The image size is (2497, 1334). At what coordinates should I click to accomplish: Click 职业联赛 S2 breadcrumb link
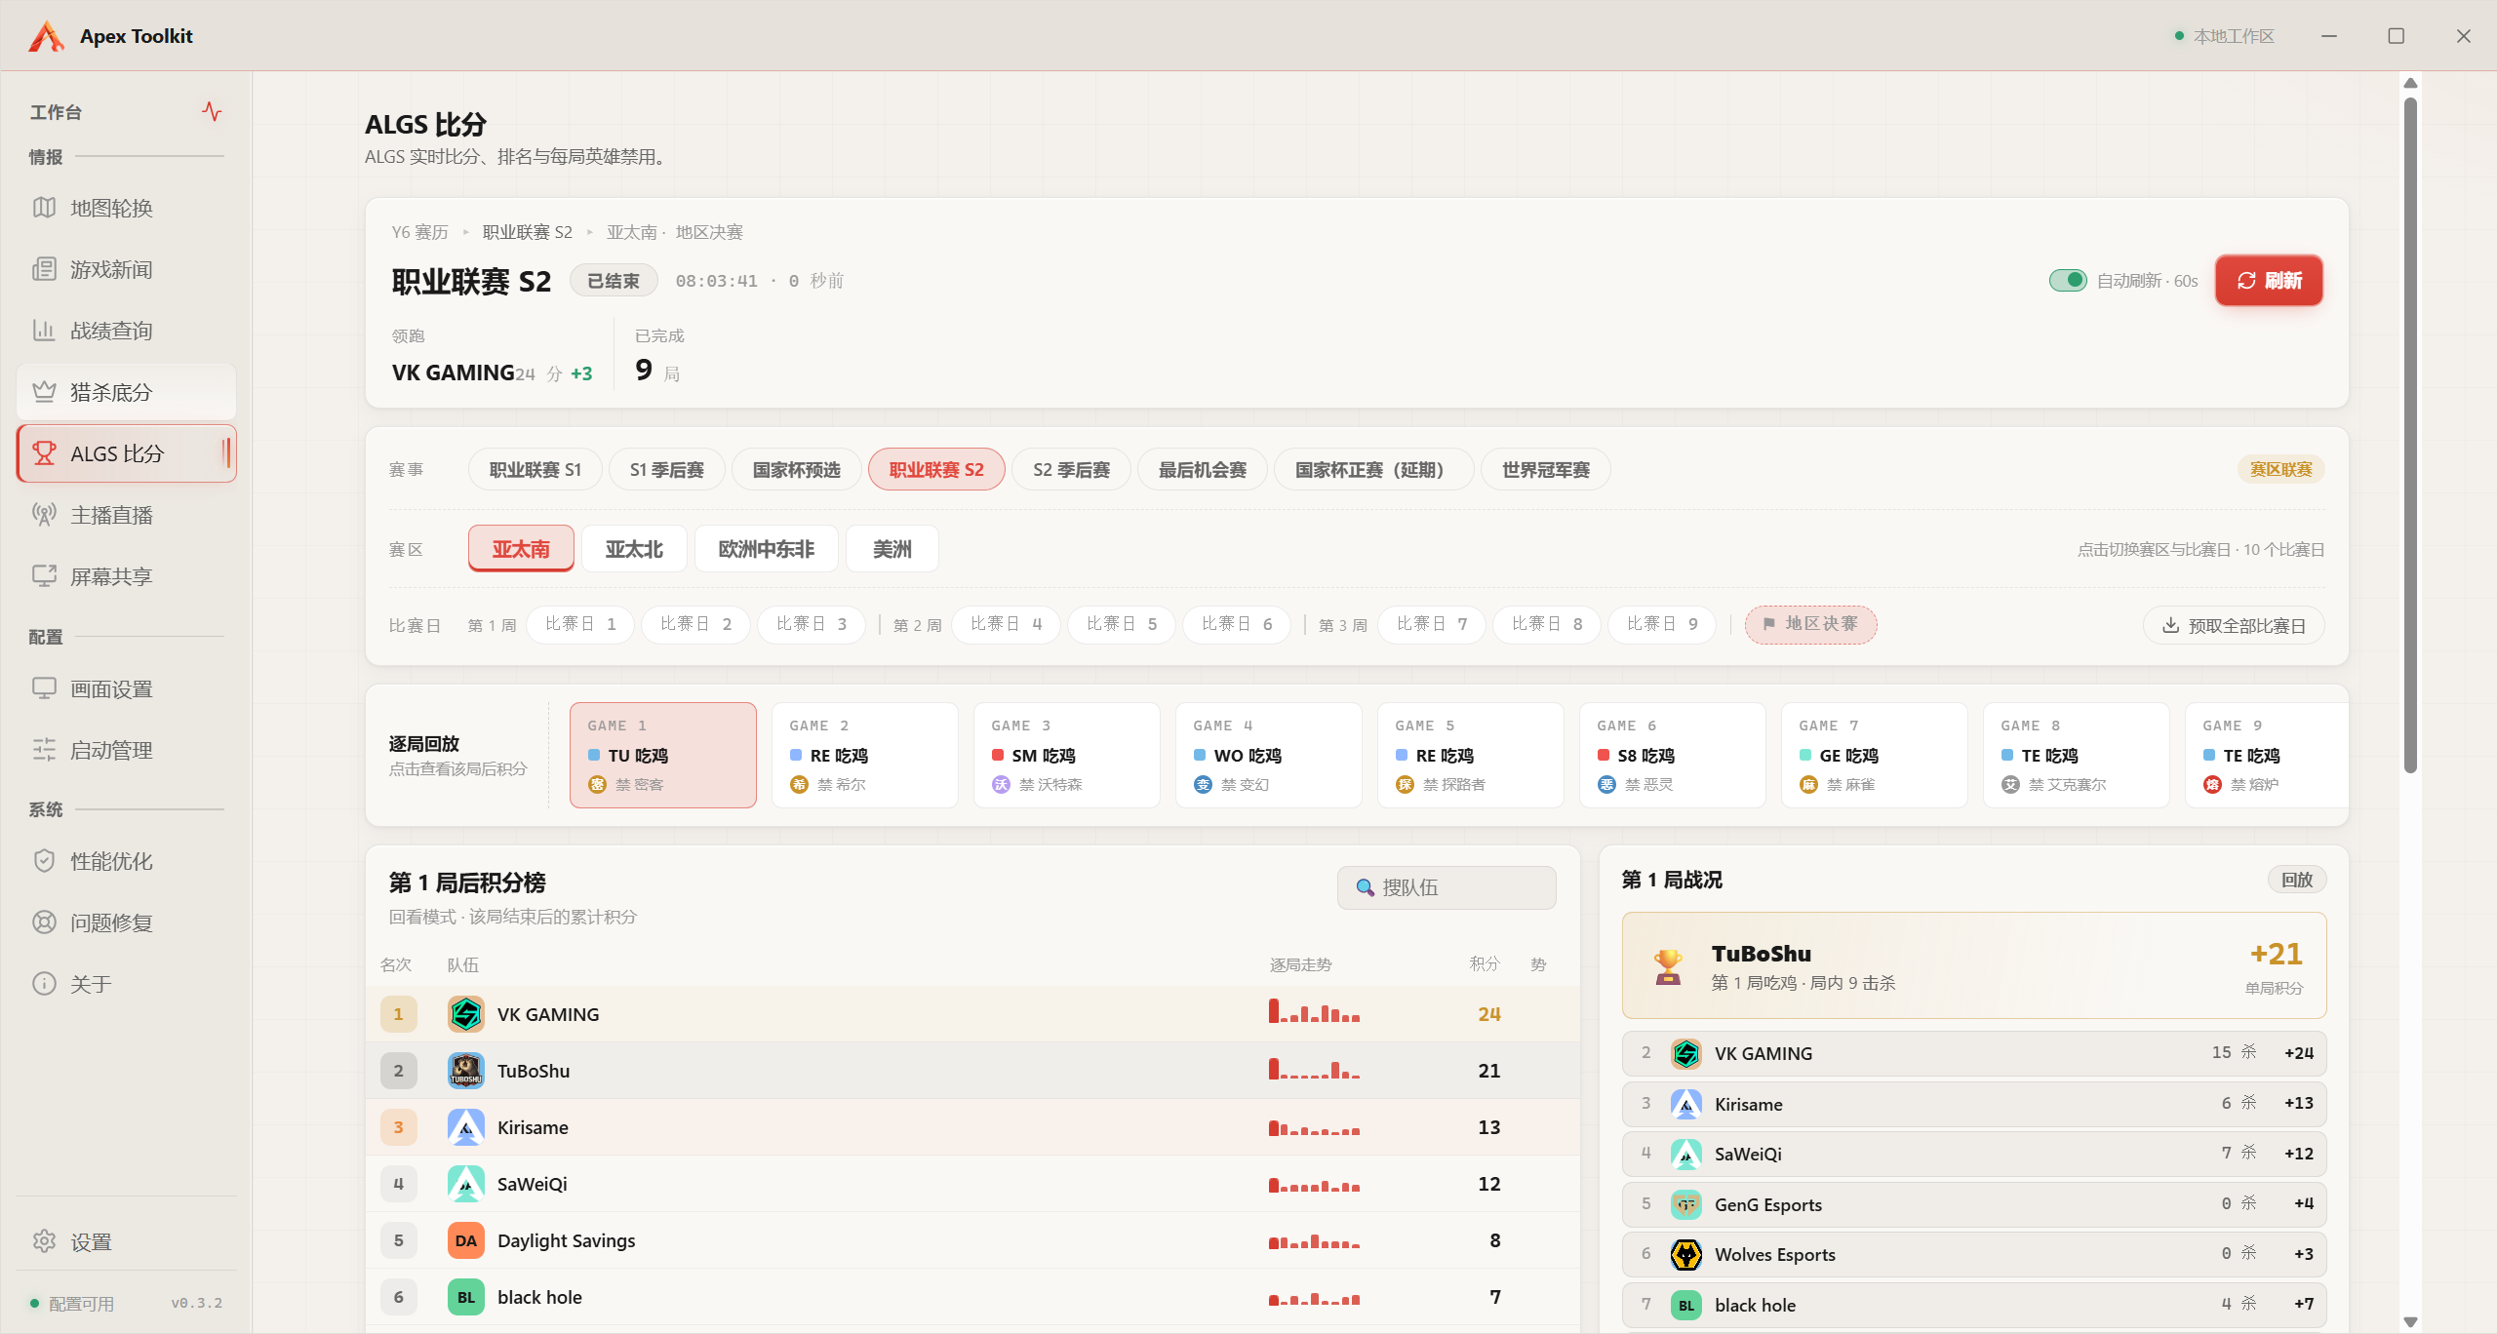click(x=528, y=232)
